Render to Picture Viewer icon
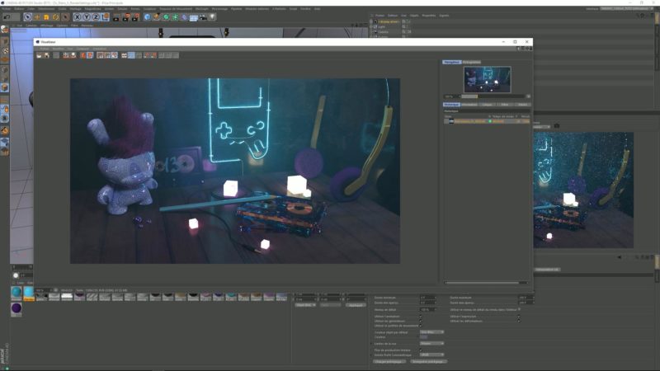 click(125, 17)
